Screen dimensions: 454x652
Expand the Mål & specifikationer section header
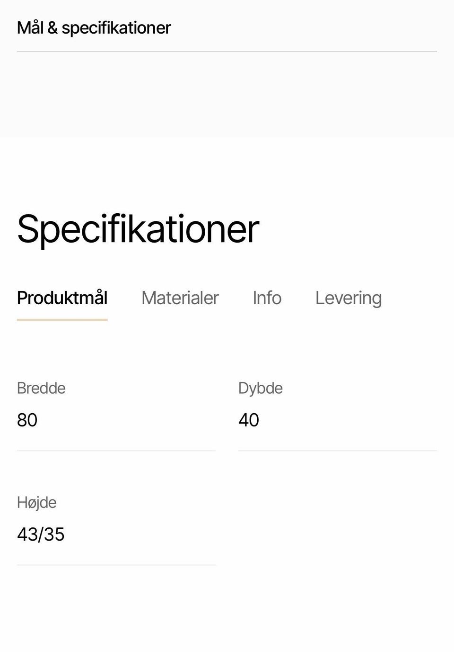[94, 28]
